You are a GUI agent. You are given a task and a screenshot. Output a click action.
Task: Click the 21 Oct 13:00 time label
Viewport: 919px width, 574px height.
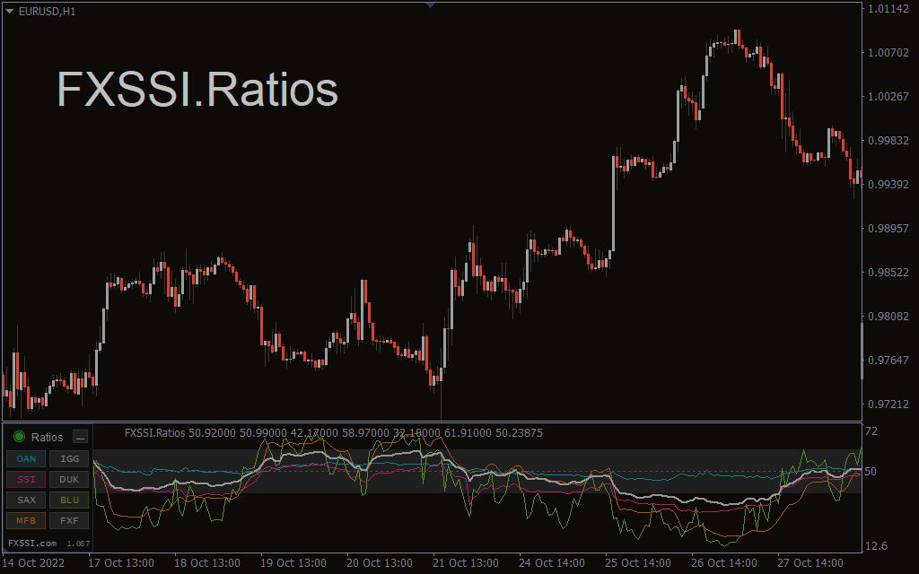tap(466, 563)
